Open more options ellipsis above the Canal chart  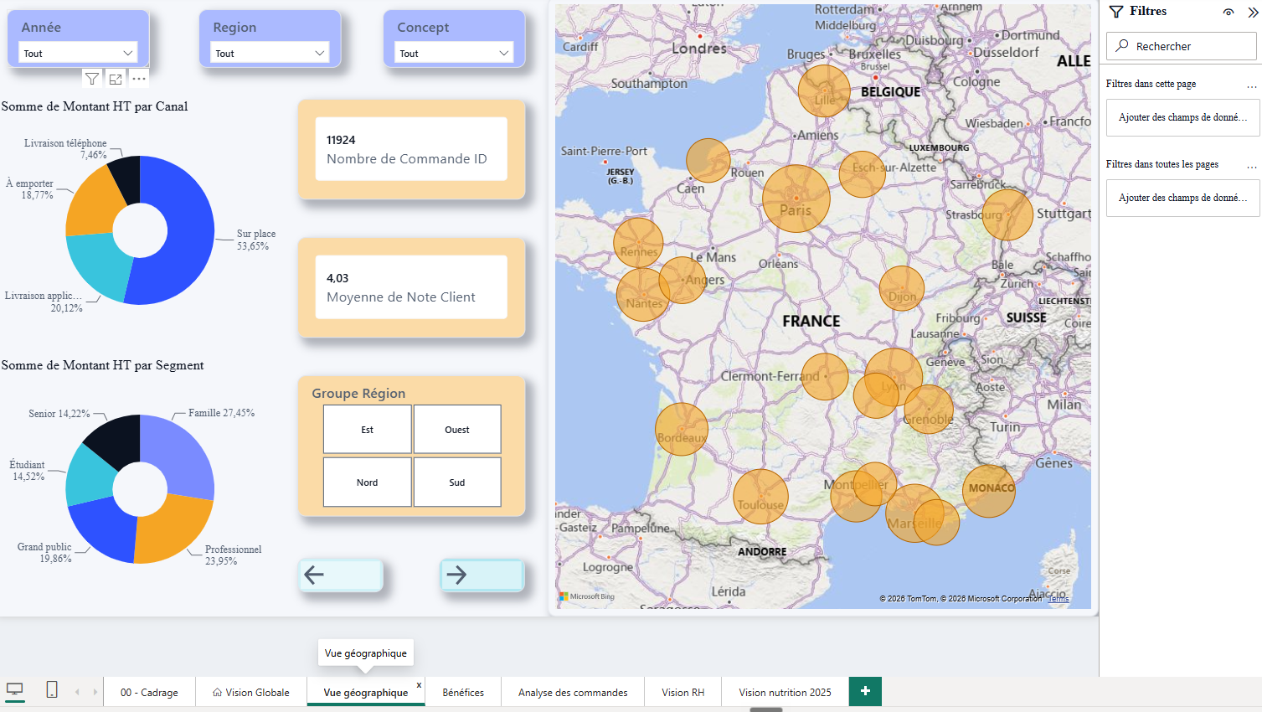(139, 79)
